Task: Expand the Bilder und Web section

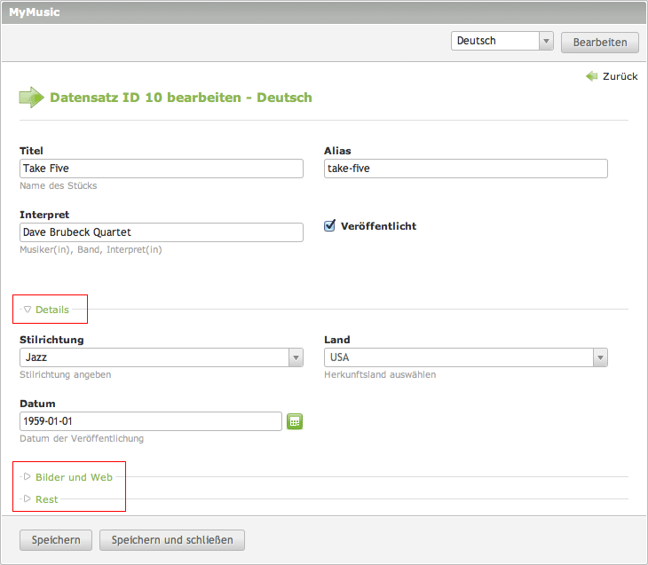Action: pyautogui.click(x=74, y=477)
